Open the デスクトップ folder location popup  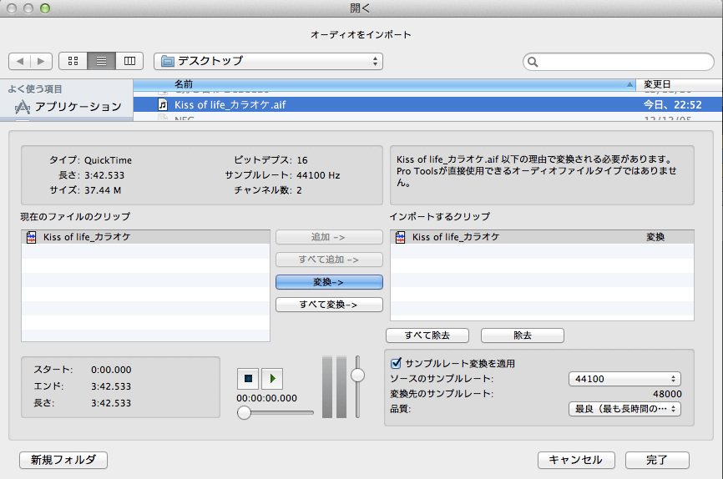click(x=268, y=61)
